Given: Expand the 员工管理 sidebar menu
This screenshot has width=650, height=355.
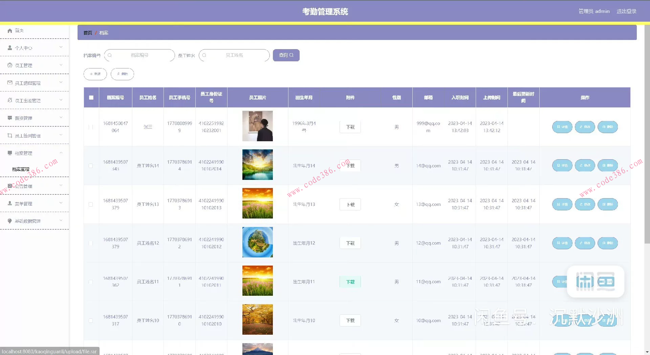Looking at the screenshot, I should click(x=34, y=65).
